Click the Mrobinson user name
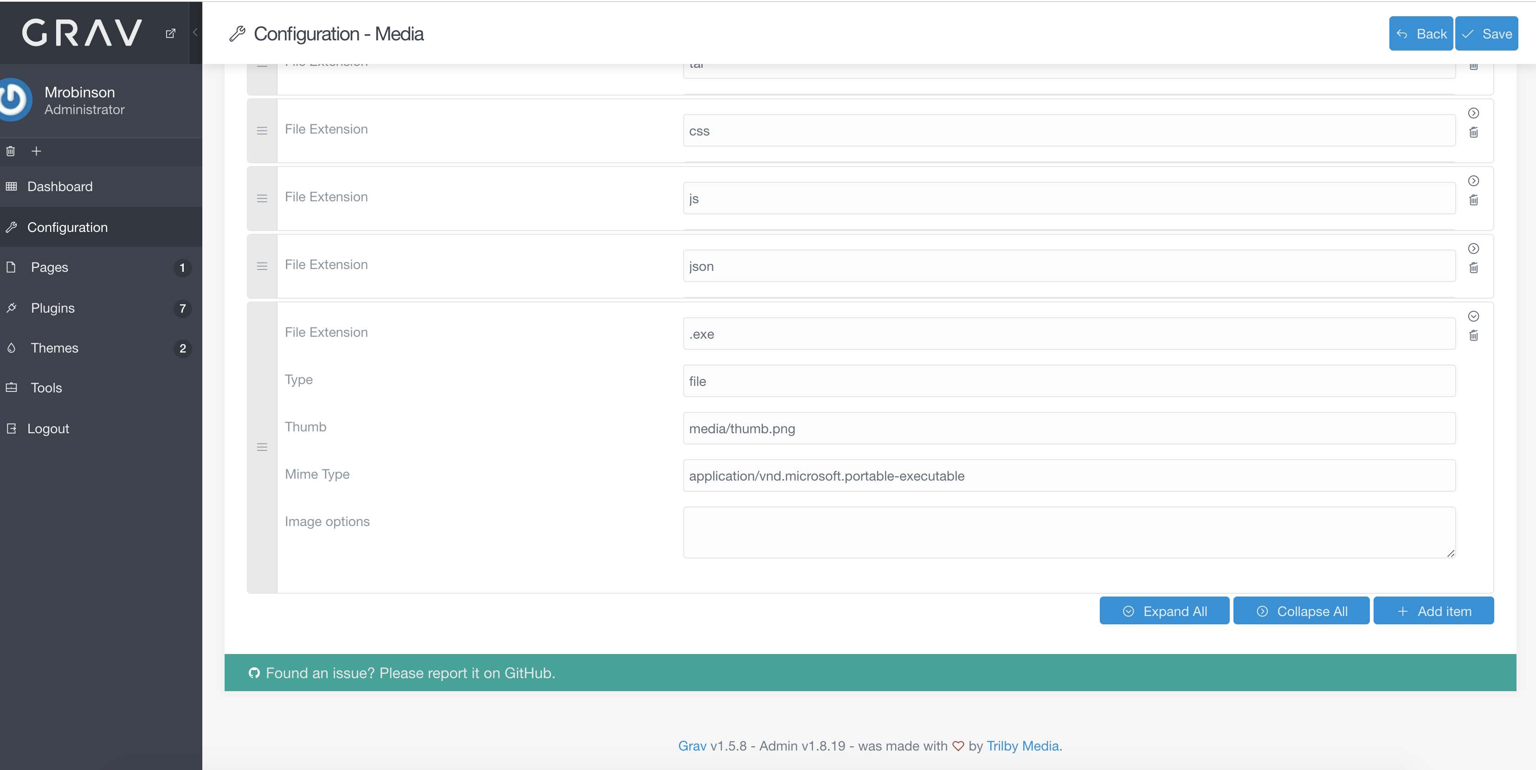The height and width of the screenshot is (770, 1536). coord(79,92)
